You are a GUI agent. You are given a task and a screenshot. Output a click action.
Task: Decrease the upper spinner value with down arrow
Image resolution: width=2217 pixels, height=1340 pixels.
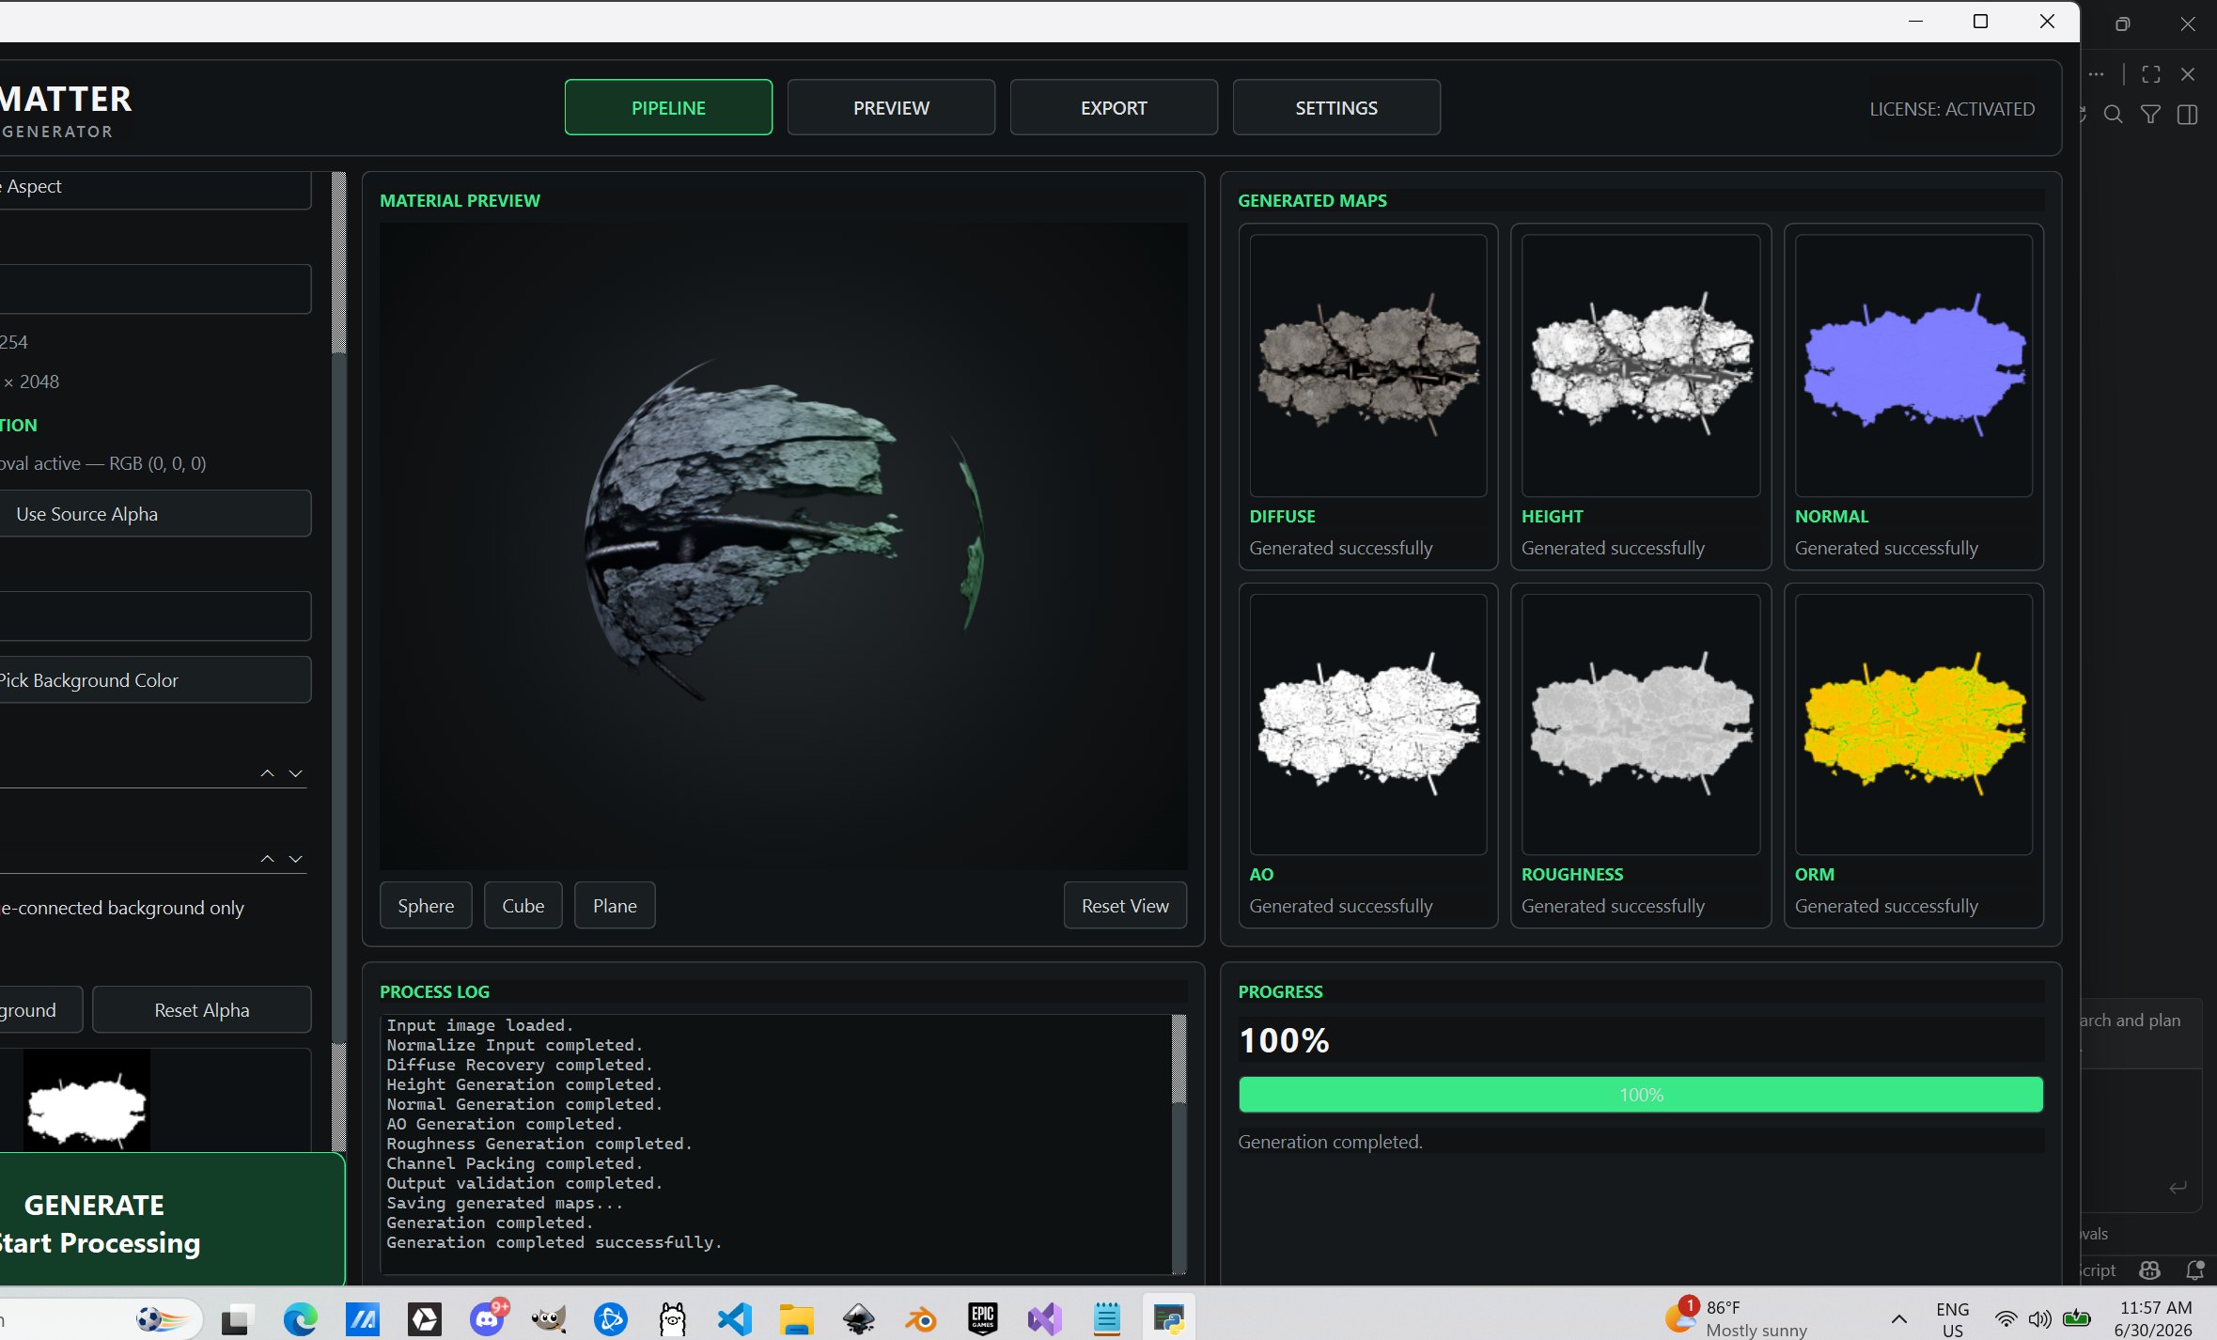[296, 772]
